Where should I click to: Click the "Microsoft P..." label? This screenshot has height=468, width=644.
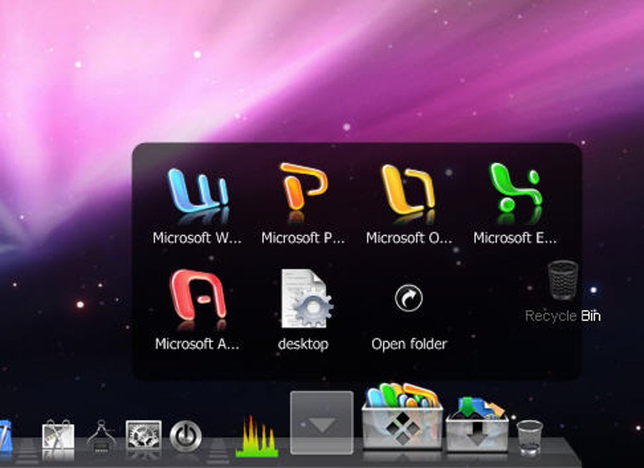pos(303,237)
